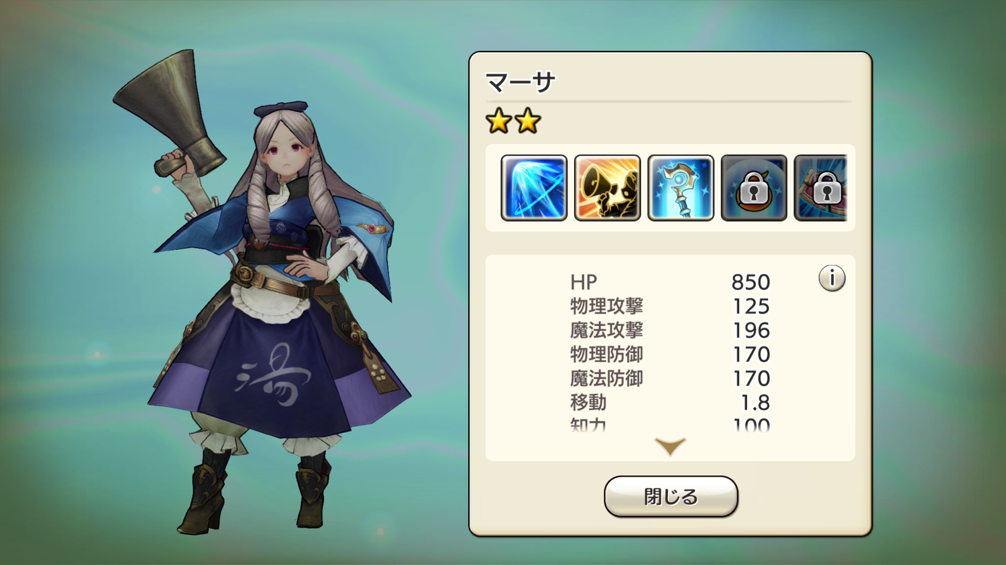The height and width of the screenshot is (565, 1006).
Task: Select the 魔法防御 170 stat row
Action: (670, 379)
